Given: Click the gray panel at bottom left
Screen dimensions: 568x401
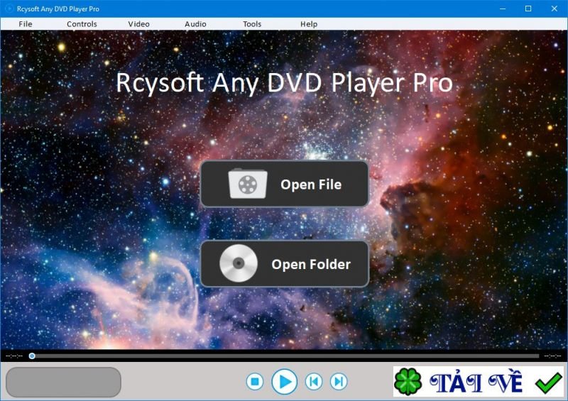Looking at the screenshot, I should pyautogui.click(x=63, y=382).
